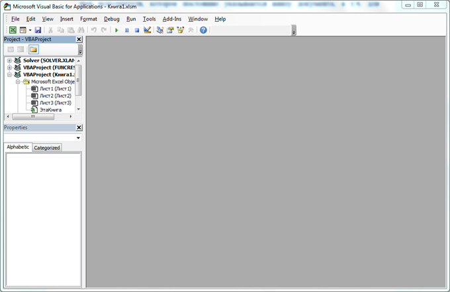Open the Tools menu
Screen dimensions: 450x292
click(150, 19)
